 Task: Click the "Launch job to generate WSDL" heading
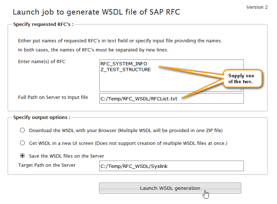click(x=96, y=12)
